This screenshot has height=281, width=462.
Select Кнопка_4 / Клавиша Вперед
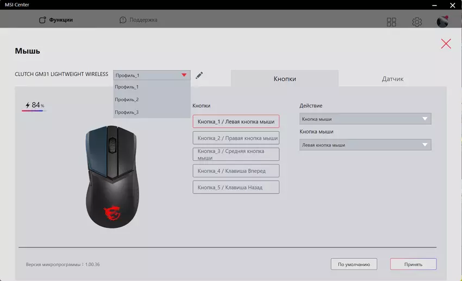236,171
